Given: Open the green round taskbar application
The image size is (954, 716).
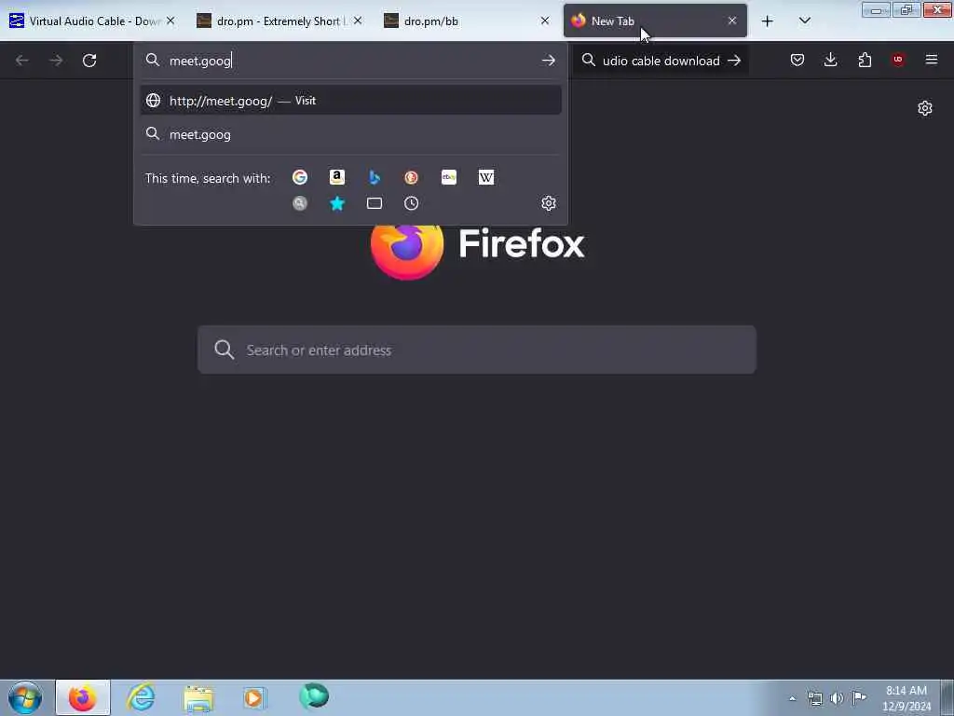Looking at the screenshot, I should pyautogui.click(x=313, y=696).
